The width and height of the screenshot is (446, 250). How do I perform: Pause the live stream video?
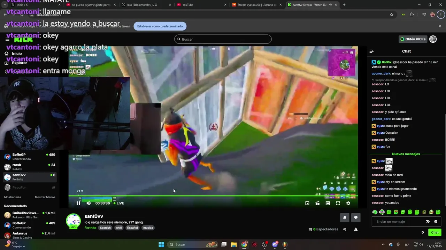point(78,203)
